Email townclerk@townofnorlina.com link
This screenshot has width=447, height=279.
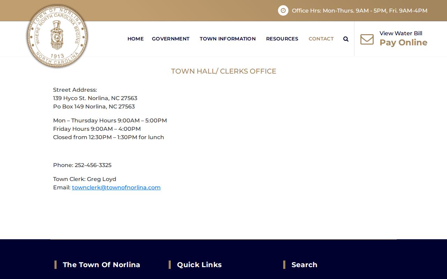coord(116,187)
